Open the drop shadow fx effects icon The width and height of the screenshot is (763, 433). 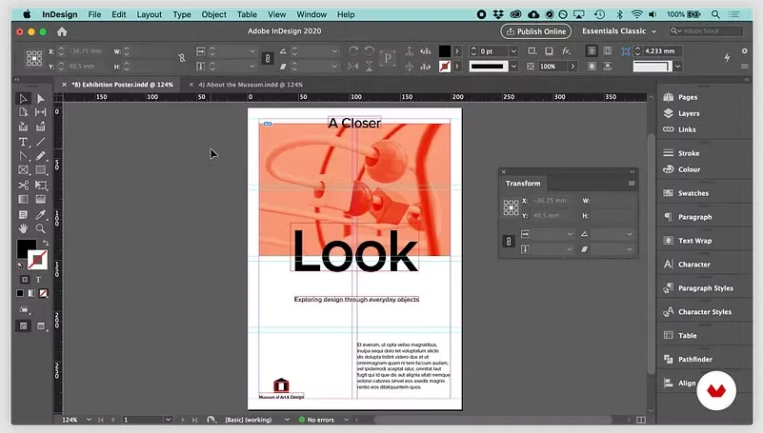[x=566, y=50]
